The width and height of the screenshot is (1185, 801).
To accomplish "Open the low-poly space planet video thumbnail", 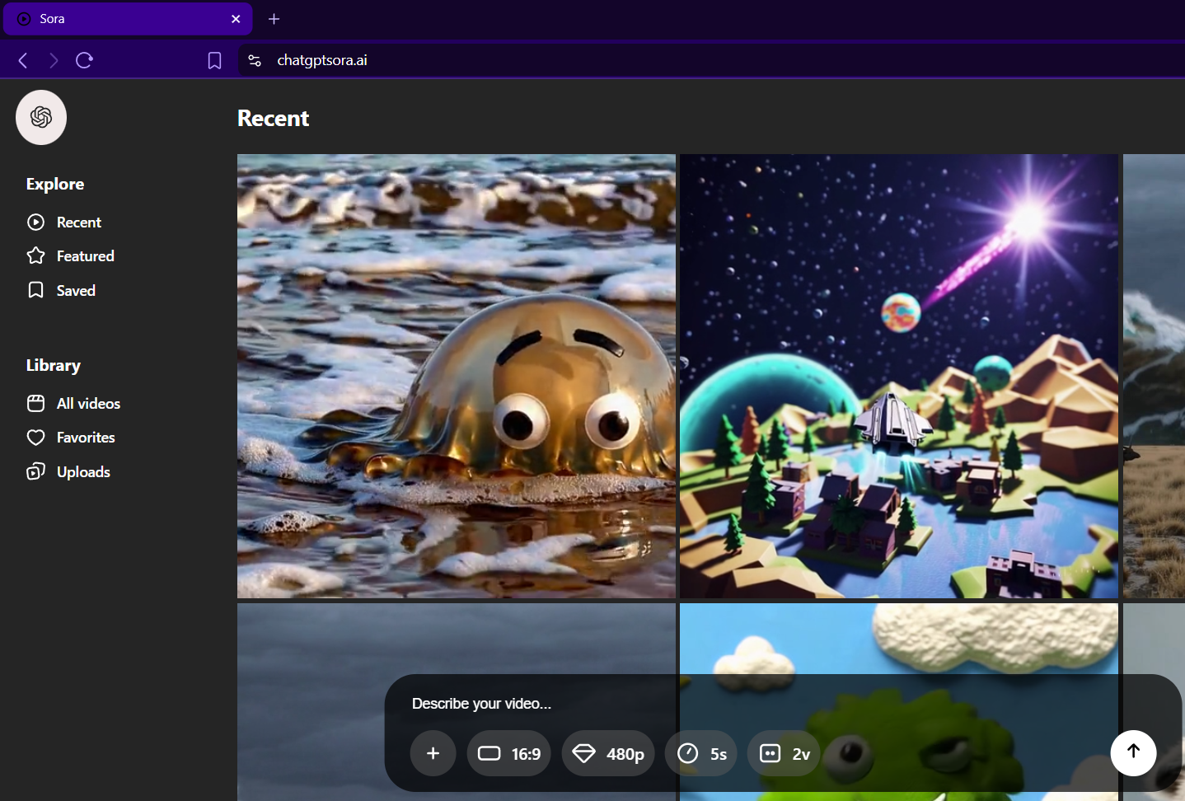I will (899, 376).
